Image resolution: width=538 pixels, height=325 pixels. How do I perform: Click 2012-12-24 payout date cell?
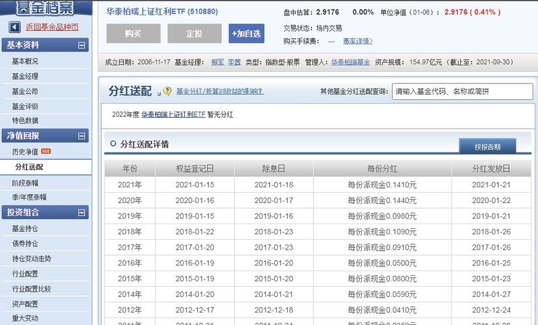(491, 310)
